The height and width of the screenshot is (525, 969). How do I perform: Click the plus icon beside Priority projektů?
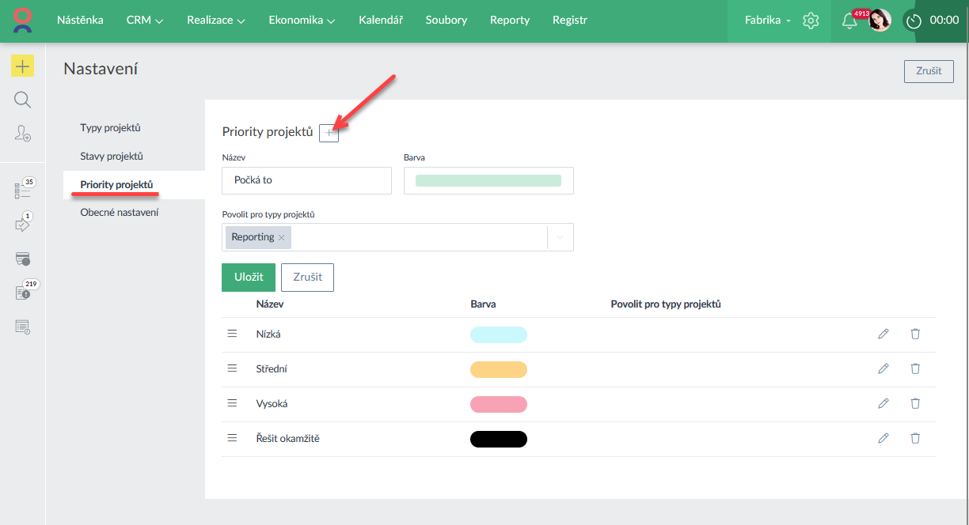(x=329, y=133)
